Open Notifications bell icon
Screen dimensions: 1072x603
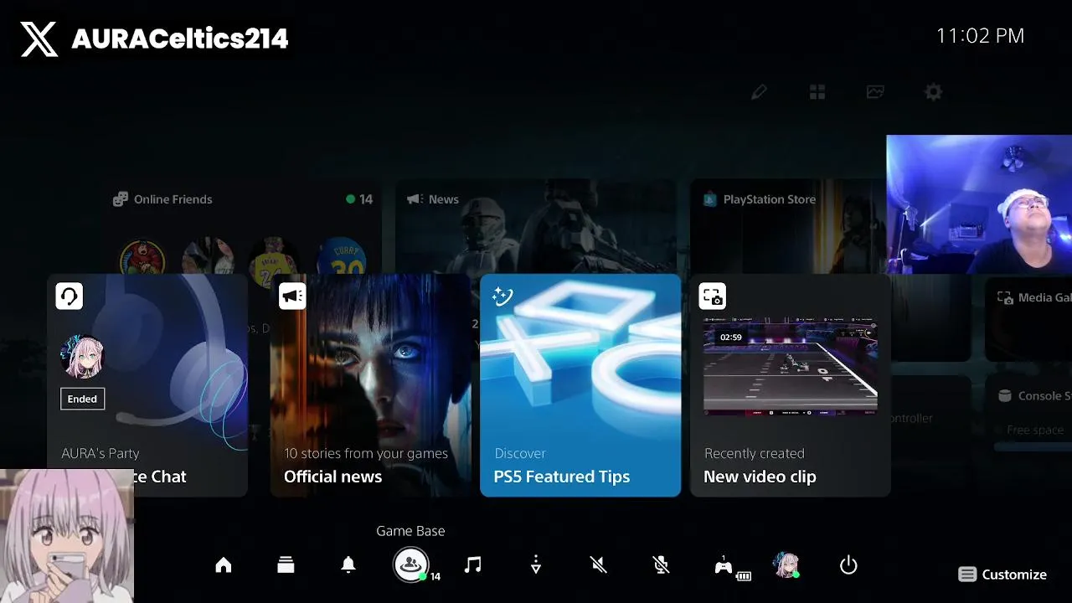click(x=348, y=565)
